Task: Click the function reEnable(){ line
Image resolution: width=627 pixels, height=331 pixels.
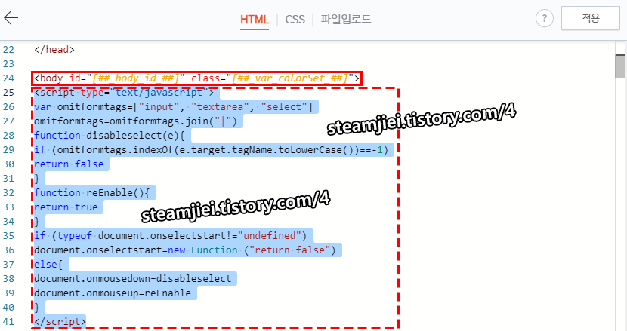Action: (92, 193)
